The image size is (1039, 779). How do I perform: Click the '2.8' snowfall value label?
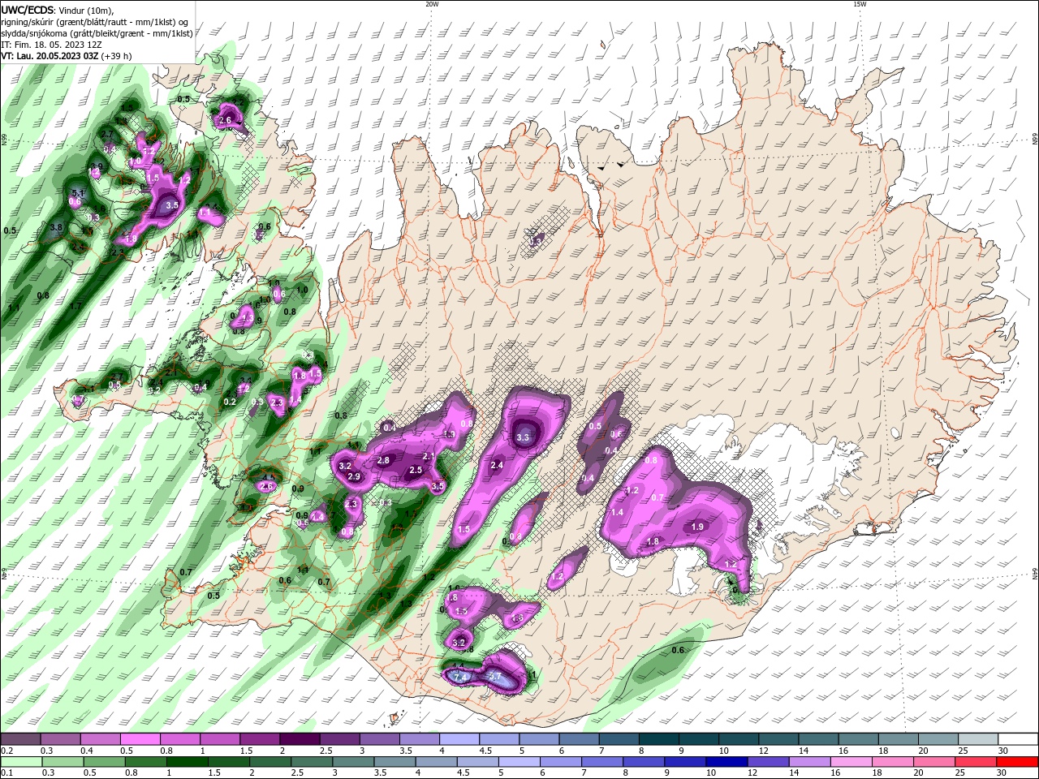384,460
